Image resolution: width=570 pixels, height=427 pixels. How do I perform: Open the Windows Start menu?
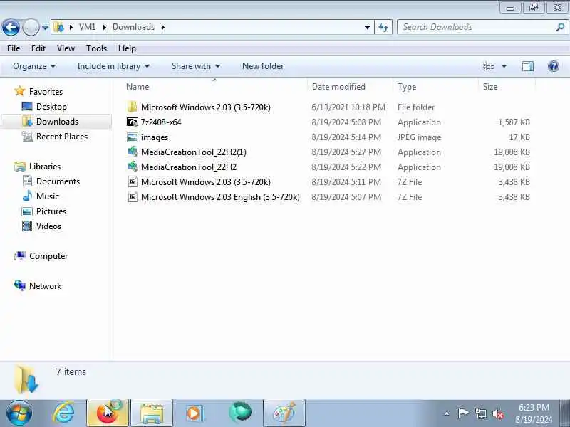(x=19, y=413)
